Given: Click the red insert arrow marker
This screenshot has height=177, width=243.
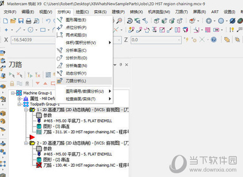Looking at the screenshot, I should [32, 137].
